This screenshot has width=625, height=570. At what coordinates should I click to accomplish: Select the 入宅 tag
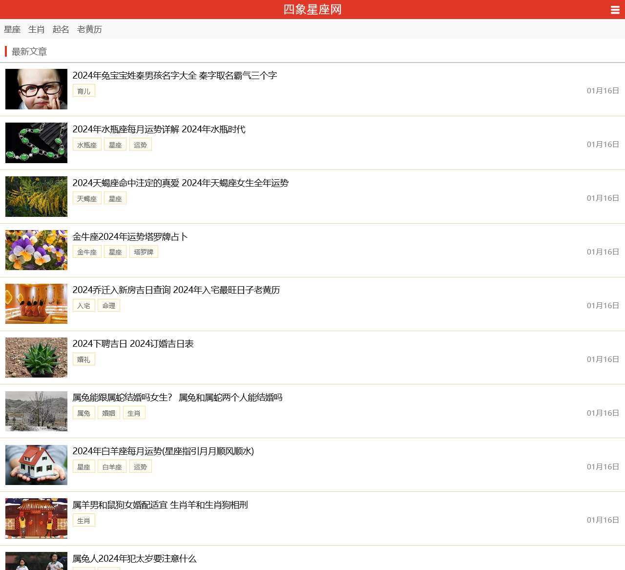click(x=84, y=306)
